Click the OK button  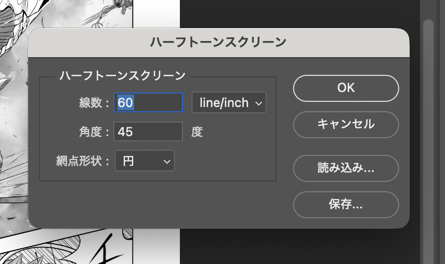pos(346,88)
